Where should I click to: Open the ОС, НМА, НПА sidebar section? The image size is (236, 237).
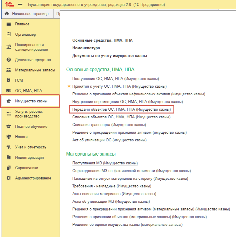pyautogui.click(x=29, y=91)
